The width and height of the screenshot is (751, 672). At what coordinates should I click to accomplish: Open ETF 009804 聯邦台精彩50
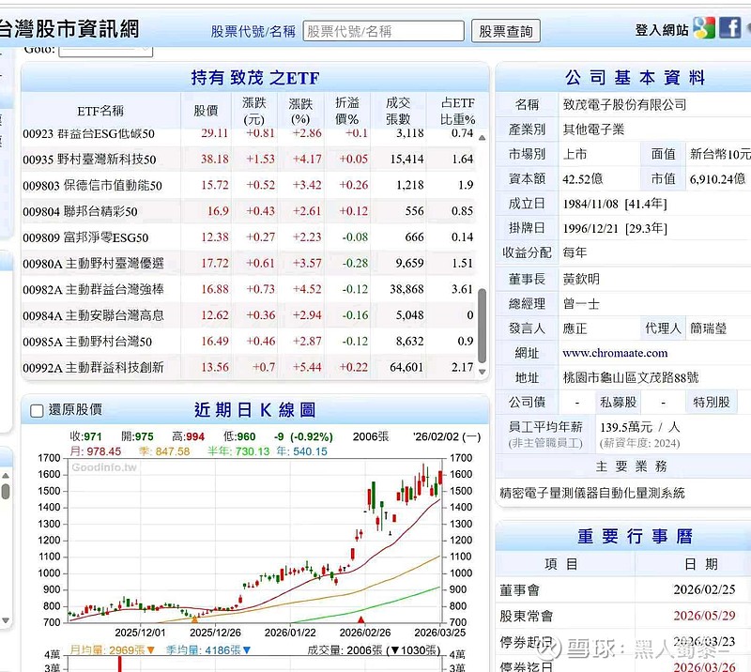[80, 211]
